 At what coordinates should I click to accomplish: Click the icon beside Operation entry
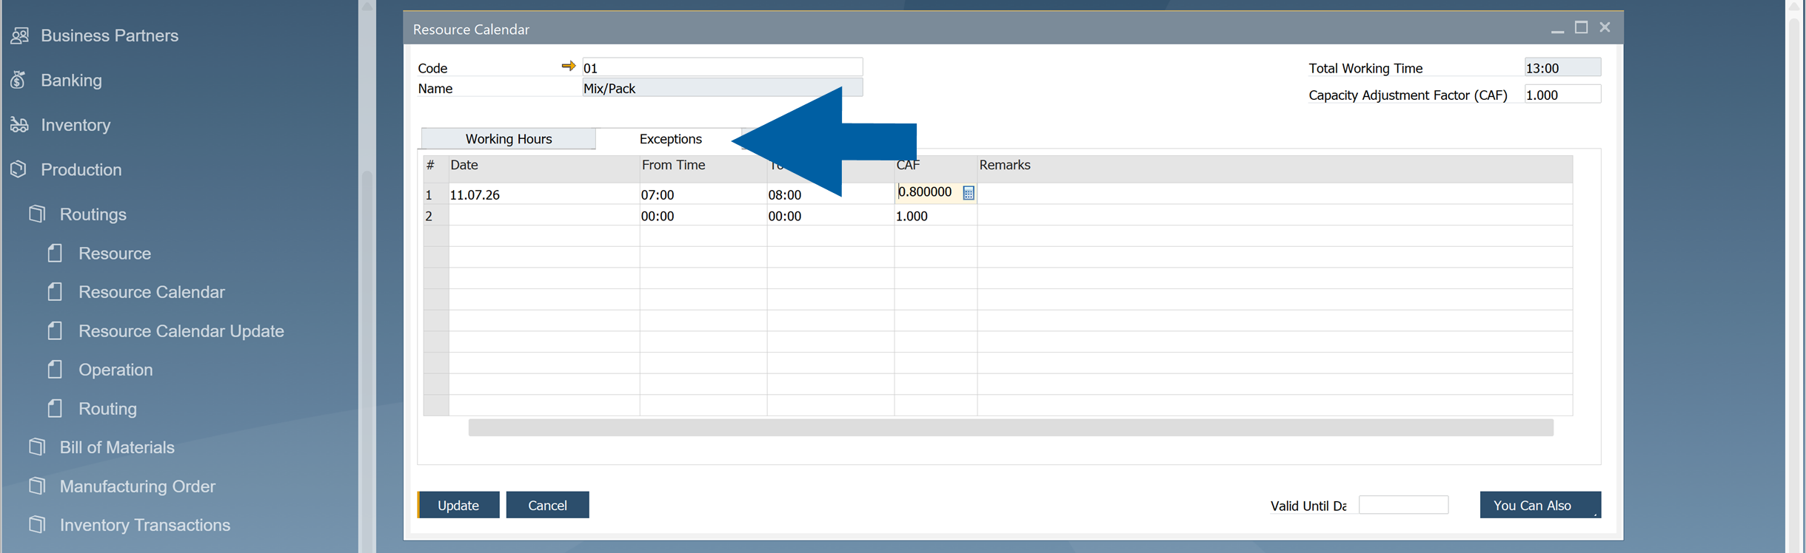55,370
